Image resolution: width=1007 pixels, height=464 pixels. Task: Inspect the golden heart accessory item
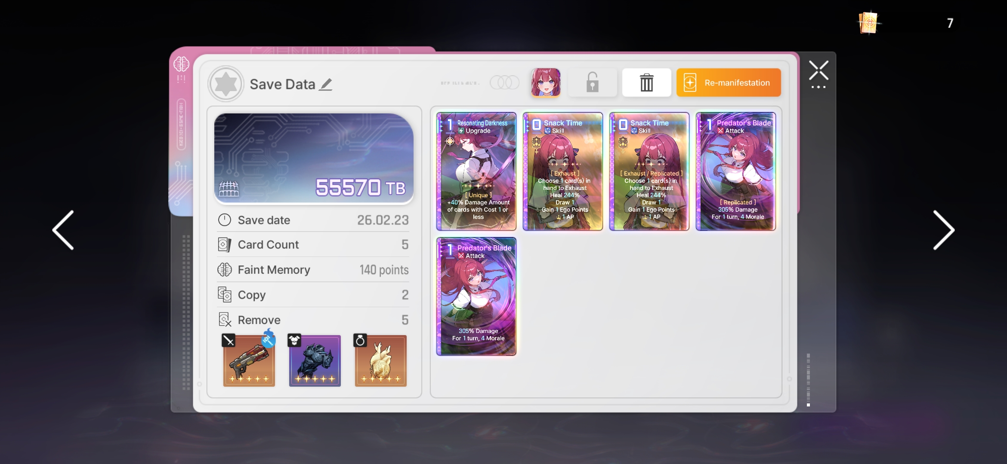click(380, 361)
